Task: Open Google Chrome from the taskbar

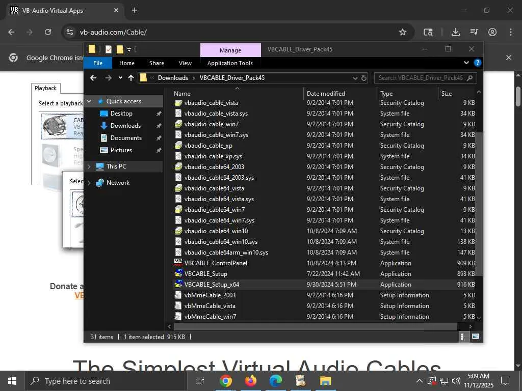Action: tap(226, 381)
